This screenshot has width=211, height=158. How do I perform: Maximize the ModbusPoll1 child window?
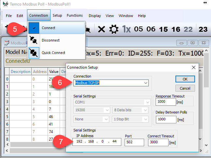coord(192,43)
